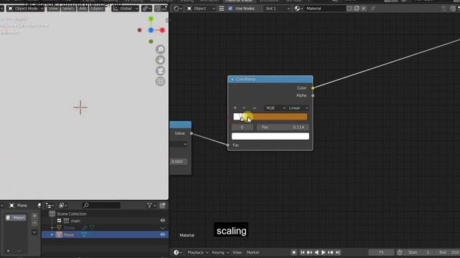460x258 pixels.
Task: Open the ColorRamp tools chevron menu
Action: pyautogui.click(x=254, y=108)
